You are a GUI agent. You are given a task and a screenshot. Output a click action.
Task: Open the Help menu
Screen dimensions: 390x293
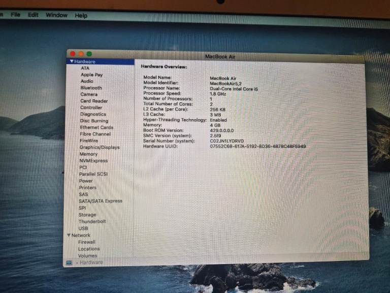[81, 16]
